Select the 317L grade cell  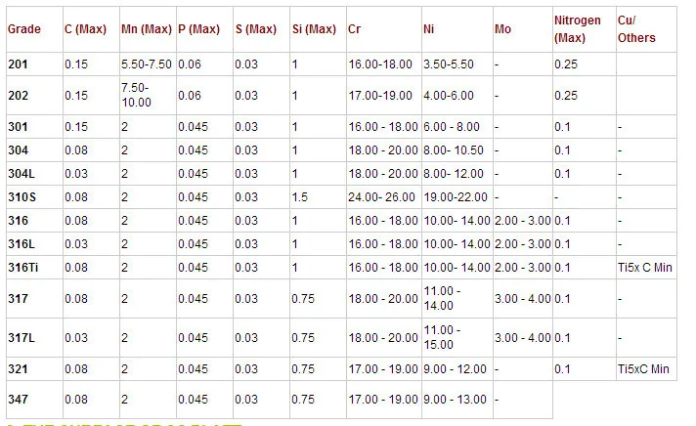point(22,337)
